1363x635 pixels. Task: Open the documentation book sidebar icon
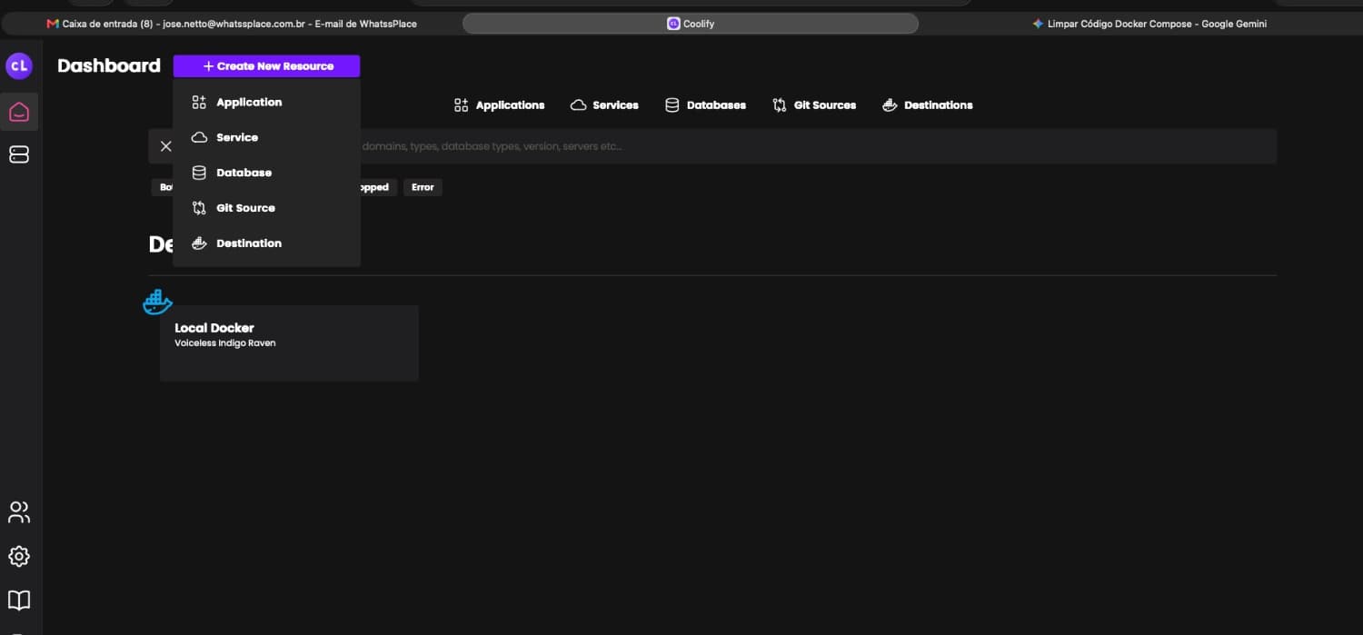pos(19,600)
